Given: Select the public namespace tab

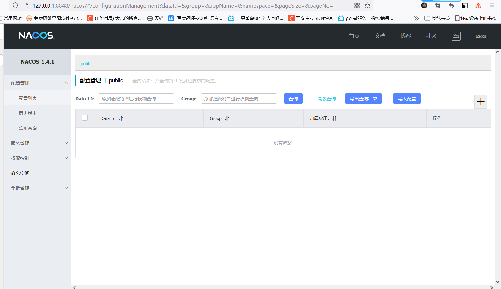Looking at the screenshot, I should (x=86, y=63).
